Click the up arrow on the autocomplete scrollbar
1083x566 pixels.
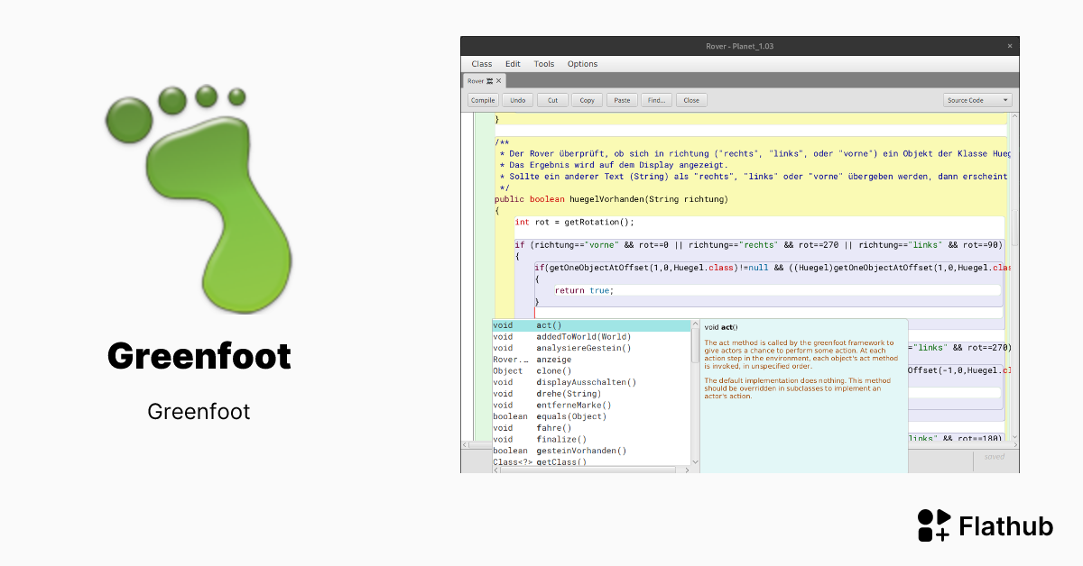coord(694,322)
